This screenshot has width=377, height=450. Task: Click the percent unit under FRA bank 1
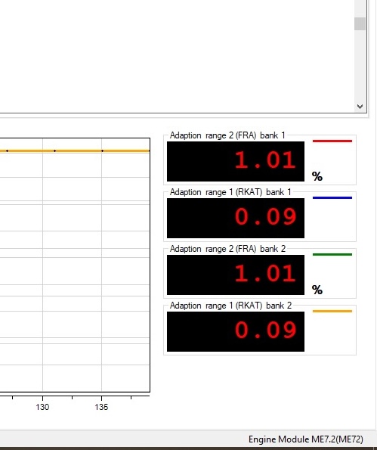(317, 176)
